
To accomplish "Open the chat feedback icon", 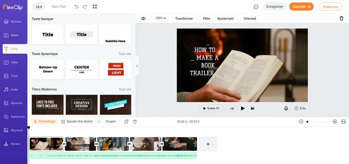I will pyautogui.click(x=256, y=7).
